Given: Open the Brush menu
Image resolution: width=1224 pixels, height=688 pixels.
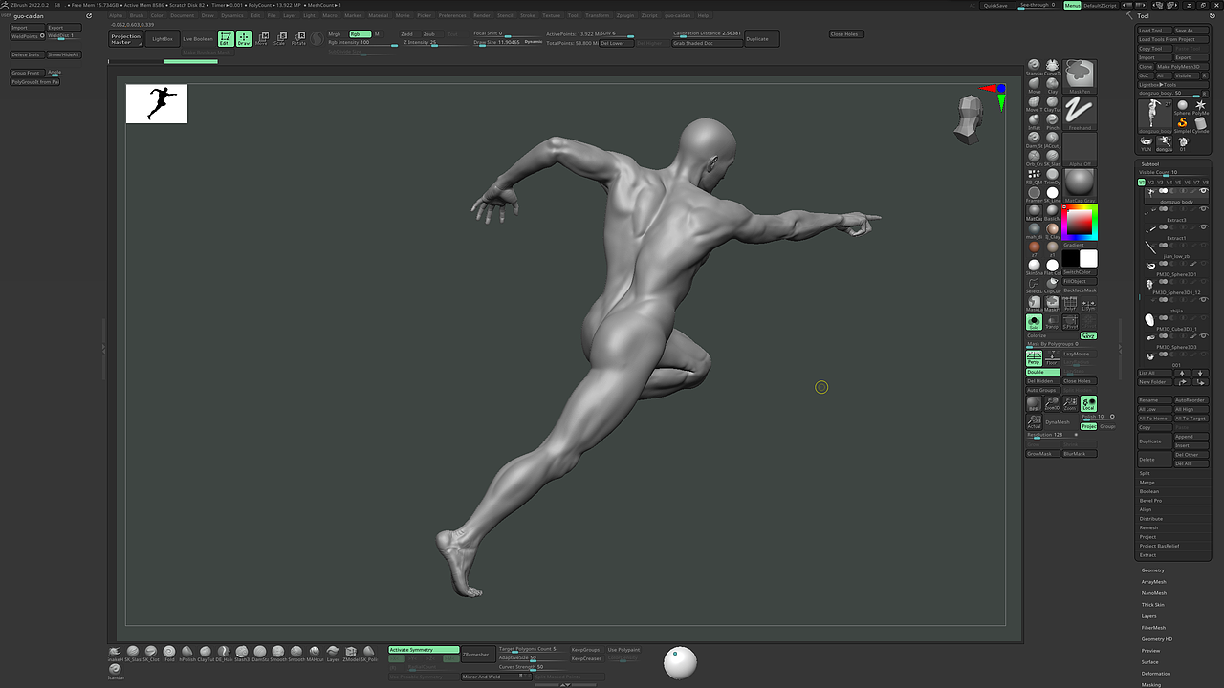Looking at the screenshot, I should 137,15.
